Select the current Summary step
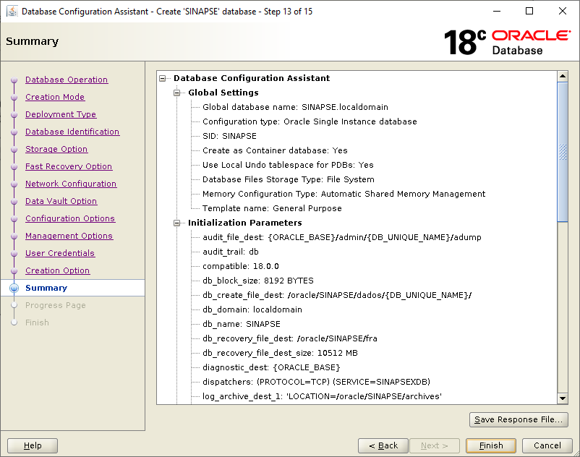 [46, 288]
